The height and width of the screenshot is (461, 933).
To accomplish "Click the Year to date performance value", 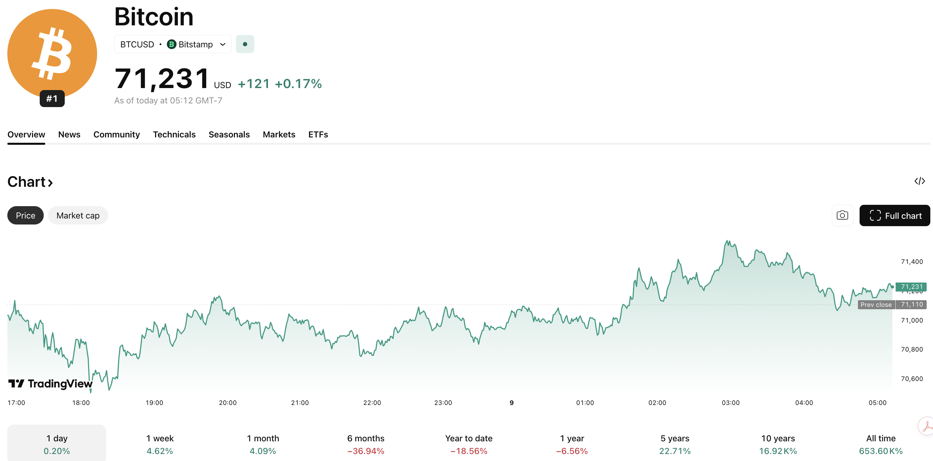I will click(x=468, y=451).
